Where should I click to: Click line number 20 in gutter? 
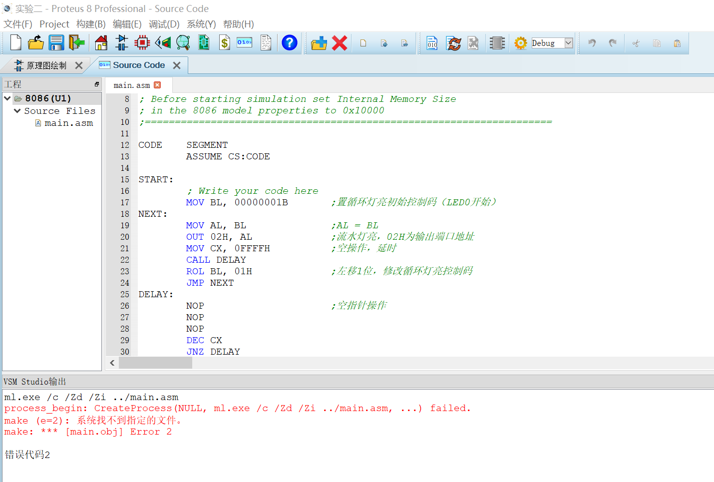[x=124, y=237]
